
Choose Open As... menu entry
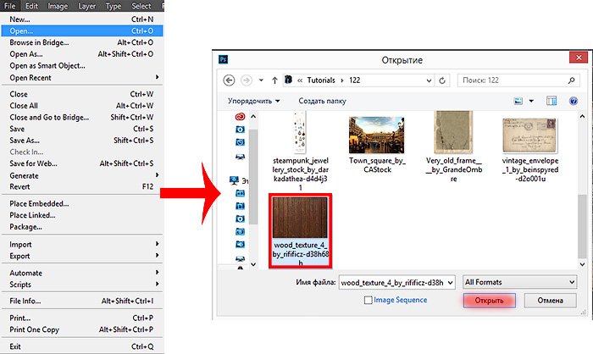(x=81, y=54)
